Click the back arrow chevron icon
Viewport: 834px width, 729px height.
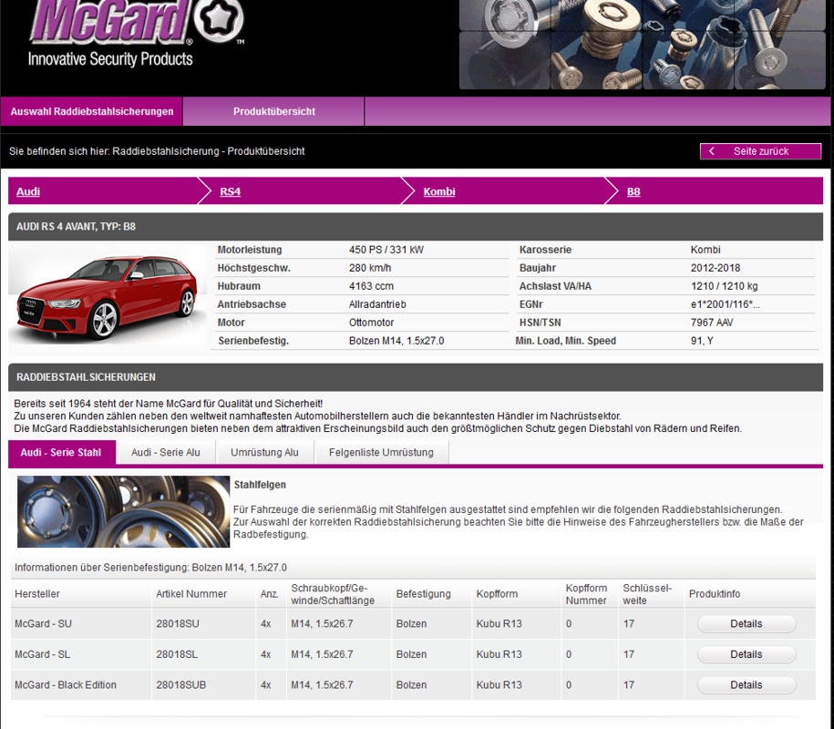click(712, 151)
